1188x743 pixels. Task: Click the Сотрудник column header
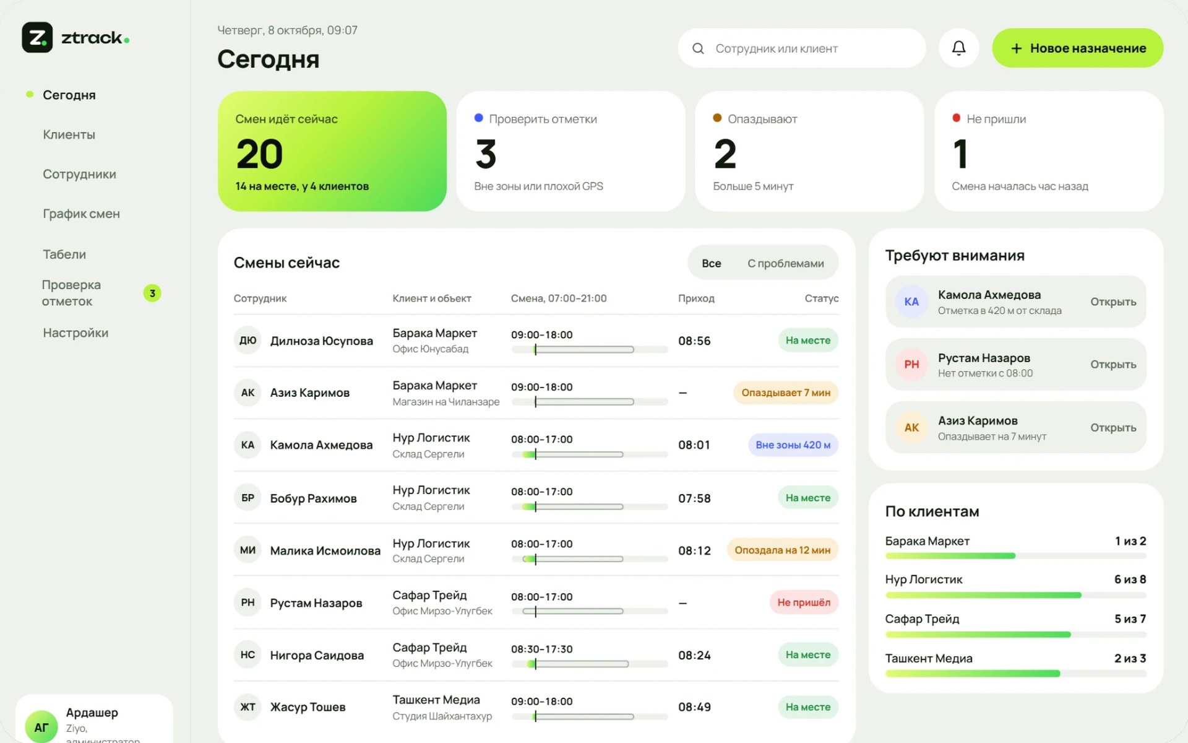260,298
